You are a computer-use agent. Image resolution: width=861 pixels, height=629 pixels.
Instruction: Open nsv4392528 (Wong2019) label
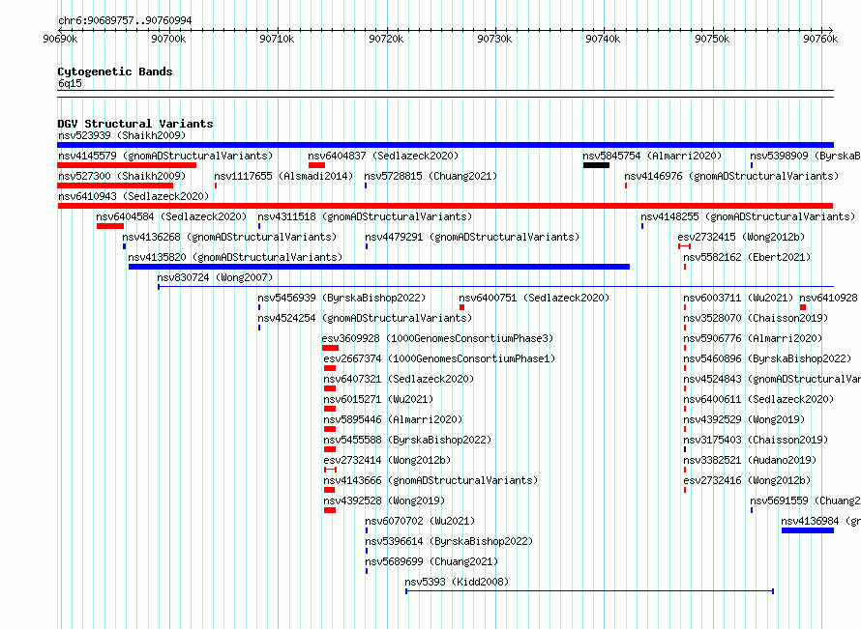384,500
